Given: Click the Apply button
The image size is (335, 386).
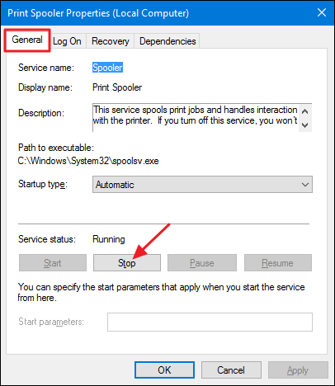Looking at the screenshot, I should click(x=298, y=370).
